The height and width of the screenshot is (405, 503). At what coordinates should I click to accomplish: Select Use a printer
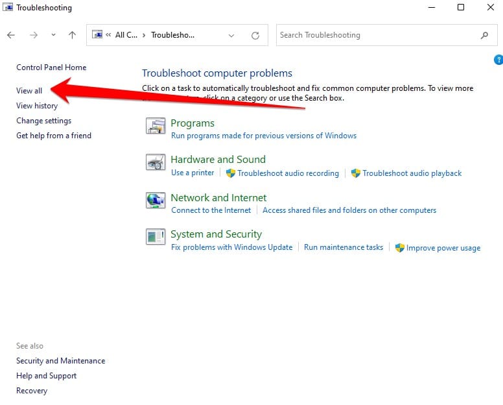[193, 173]
